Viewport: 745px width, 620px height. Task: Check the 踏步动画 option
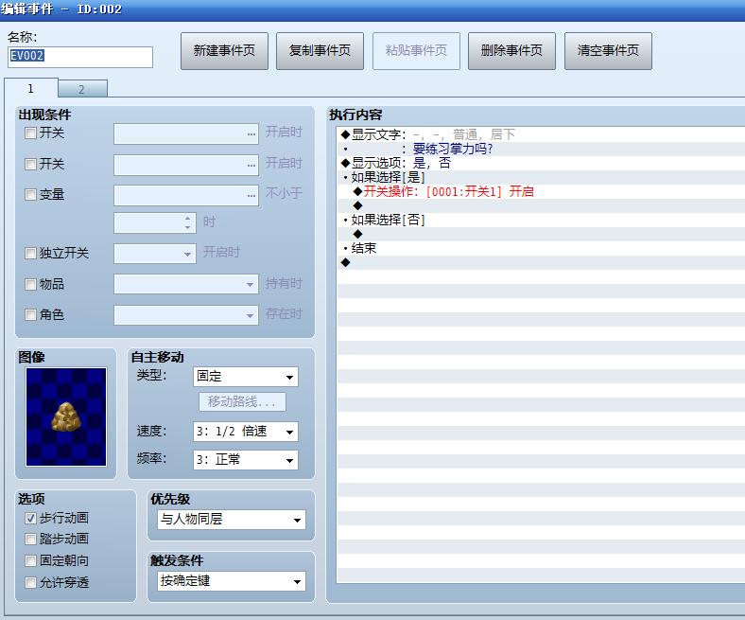(x=30, y=540)
